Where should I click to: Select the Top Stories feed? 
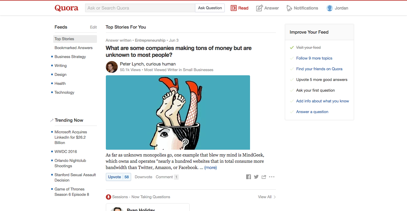75,39
